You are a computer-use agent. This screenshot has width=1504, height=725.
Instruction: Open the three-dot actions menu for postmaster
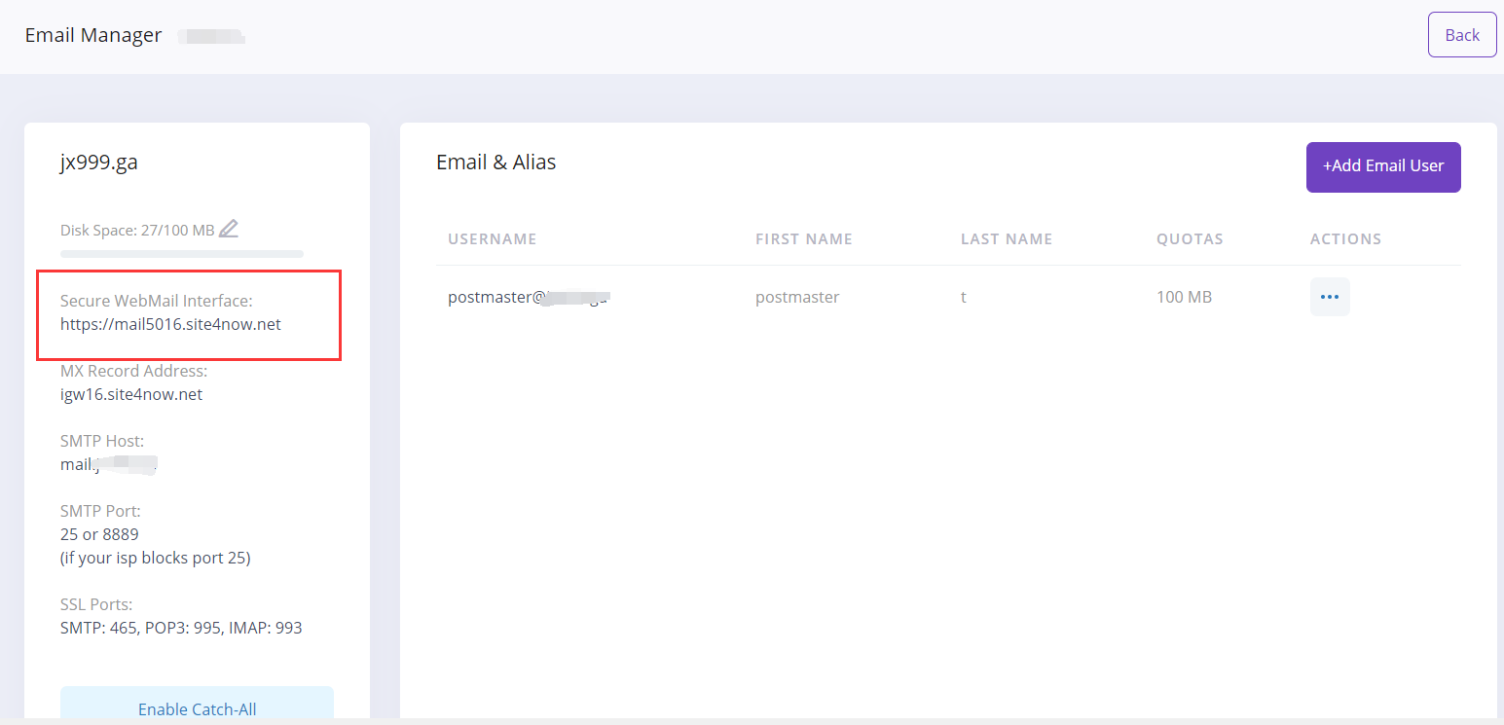pos(1329,297)
